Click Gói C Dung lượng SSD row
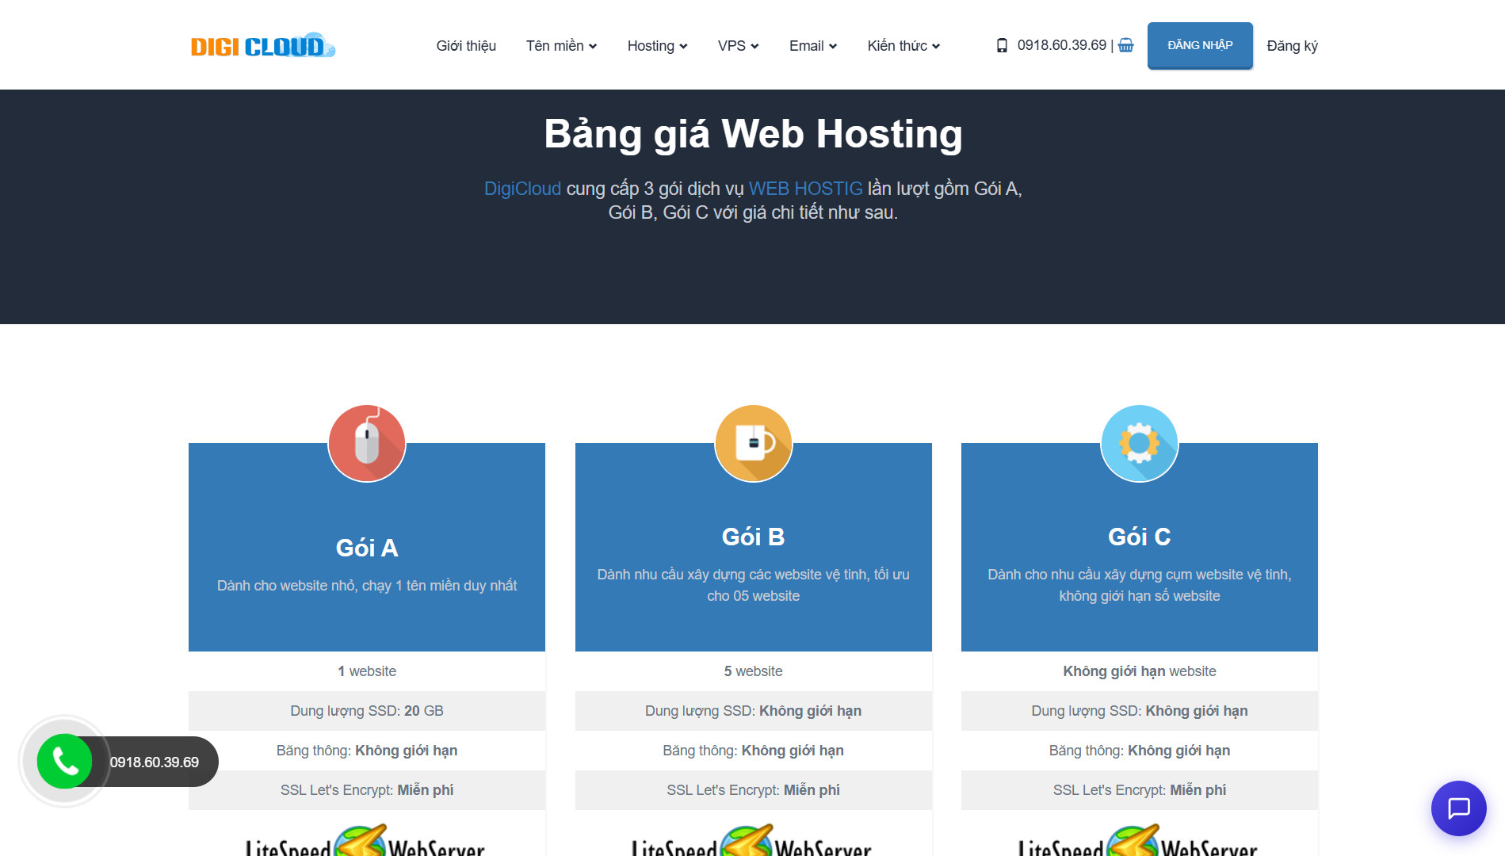Viewport: 1505px width, 856px height. (1140, 711)
